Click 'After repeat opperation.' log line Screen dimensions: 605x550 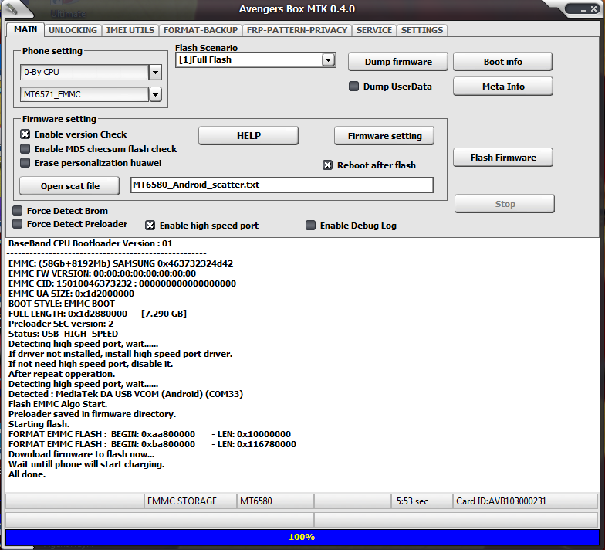pos(62,374)
